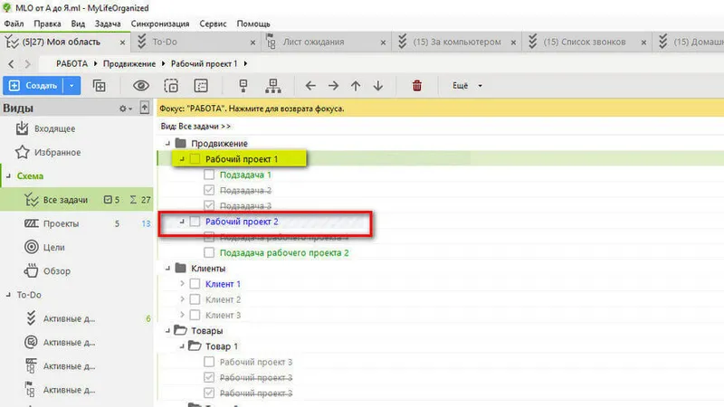Image resolution: width=724 pixels, height=407 pixels.
Task: Check Подзадача рабочего проекта 2 checkbox
Action: point(209,252)
